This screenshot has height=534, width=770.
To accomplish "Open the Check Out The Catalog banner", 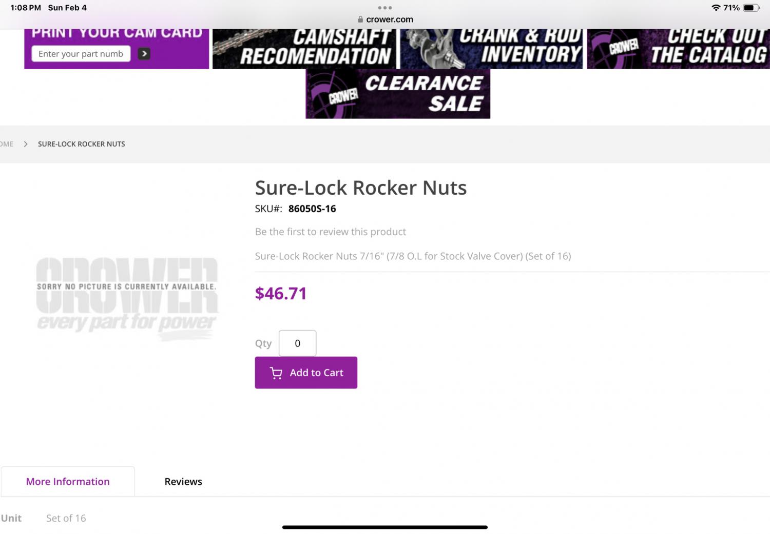I will [x=678, y=49].
